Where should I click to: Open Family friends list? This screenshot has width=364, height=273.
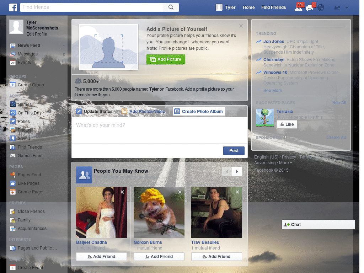pos(24,220)
